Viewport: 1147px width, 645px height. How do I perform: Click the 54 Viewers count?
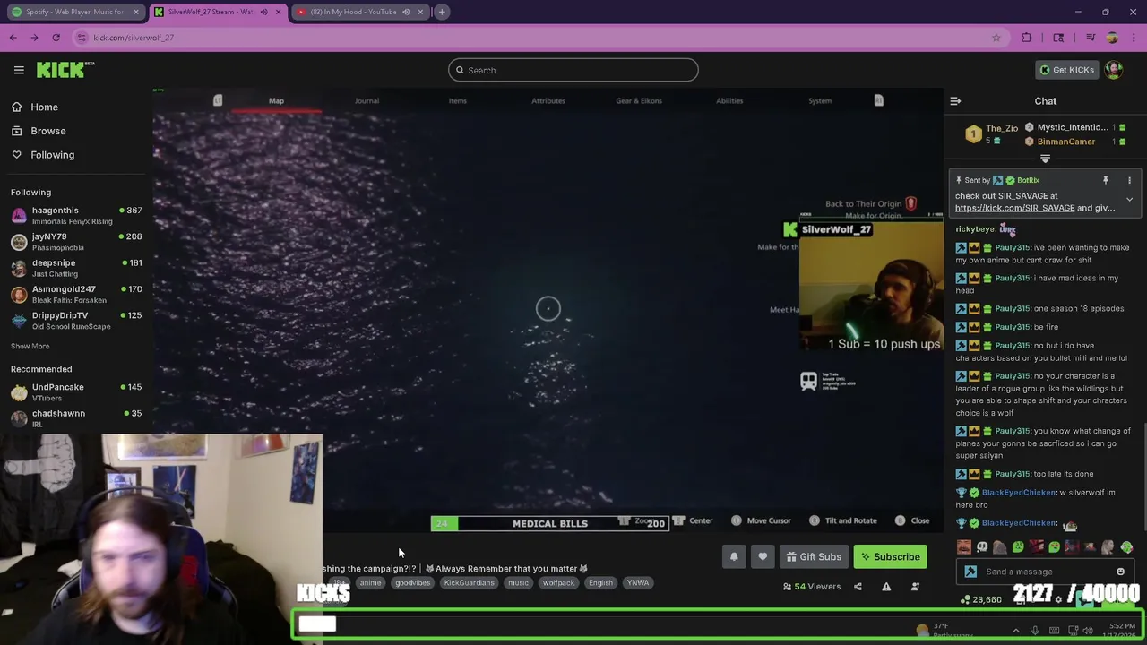[812, 587]
